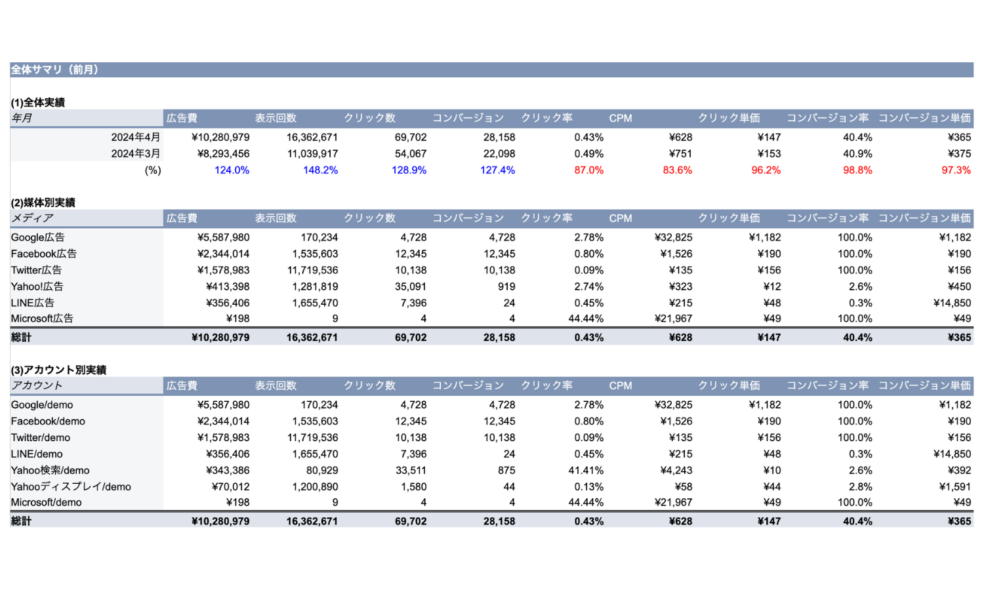
Task: Select the LINE/demo account row label
Action: point(37,454)
